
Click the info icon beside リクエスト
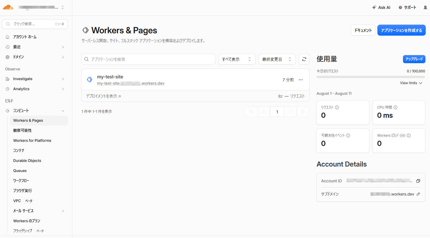point(337,107)
